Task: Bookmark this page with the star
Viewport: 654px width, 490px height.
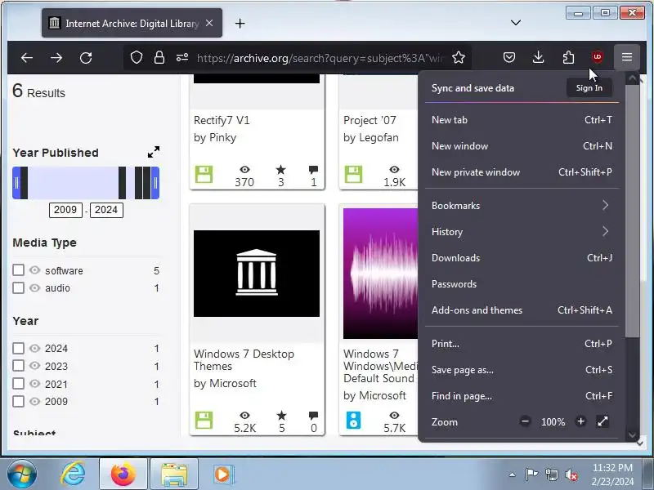Action: [459, 57]
